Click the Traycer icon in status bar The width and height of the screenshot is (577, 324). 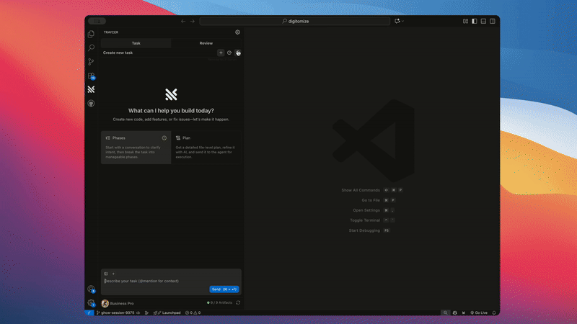click(463, 312)
